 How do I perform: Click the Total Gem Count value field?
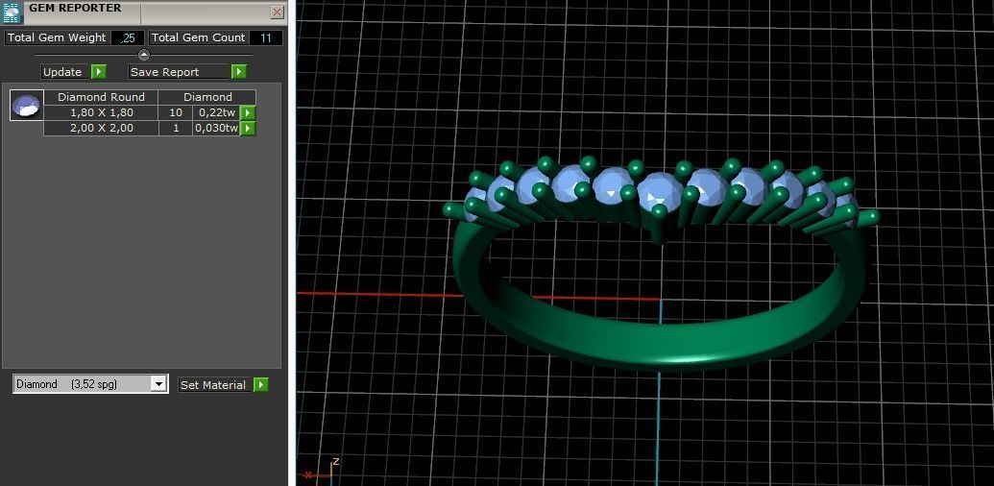(266, 38)
